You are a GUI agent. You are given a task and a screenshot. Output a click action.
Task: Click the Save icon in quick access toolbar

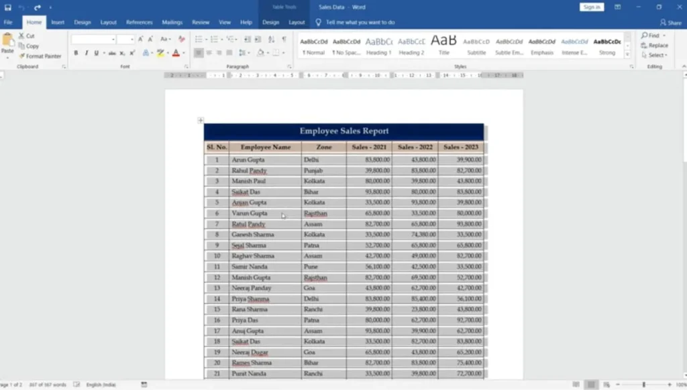8,7
